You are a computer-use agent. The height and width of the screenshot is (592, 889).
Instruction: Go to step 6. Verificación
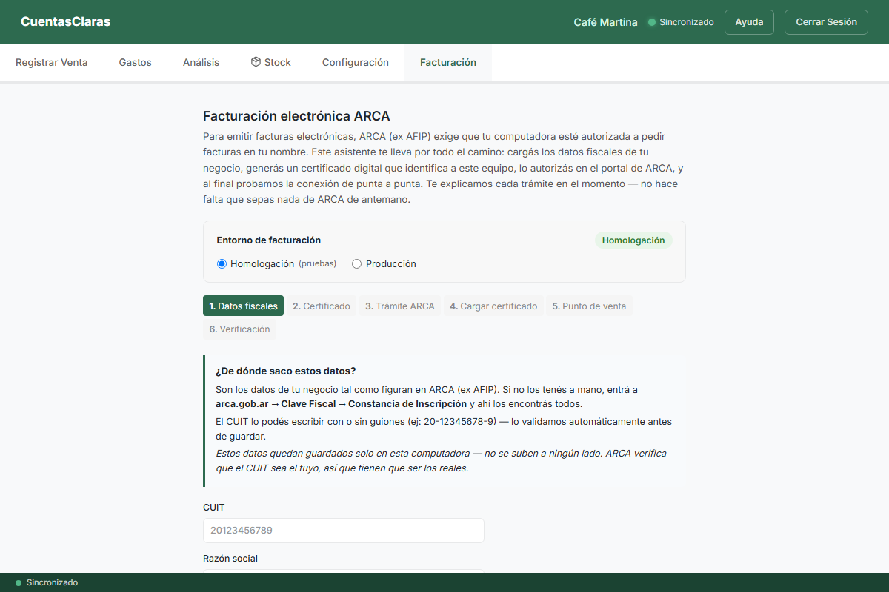239,329
